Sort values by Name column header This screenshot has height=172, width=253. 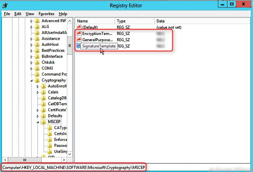[95, 21]
